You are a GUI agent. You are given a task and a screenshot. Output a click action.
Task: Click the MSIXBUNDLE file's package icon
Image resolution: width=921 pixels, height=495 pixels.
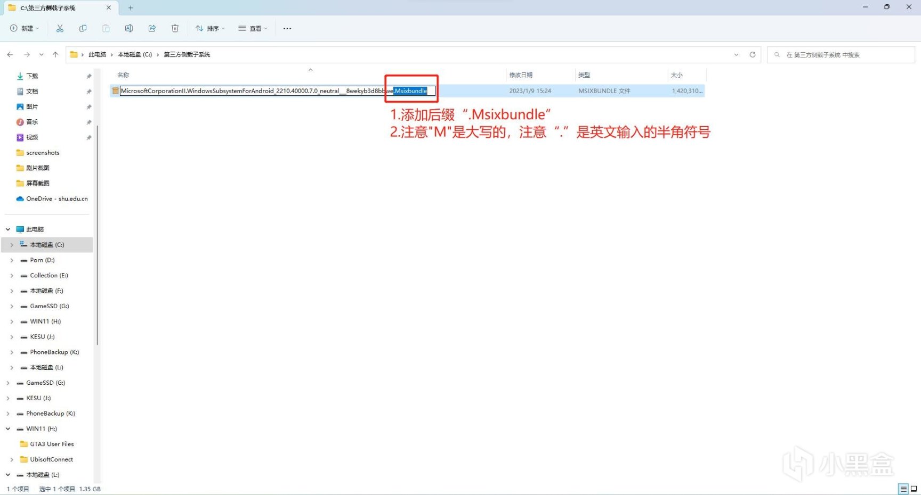click(115, 91)
